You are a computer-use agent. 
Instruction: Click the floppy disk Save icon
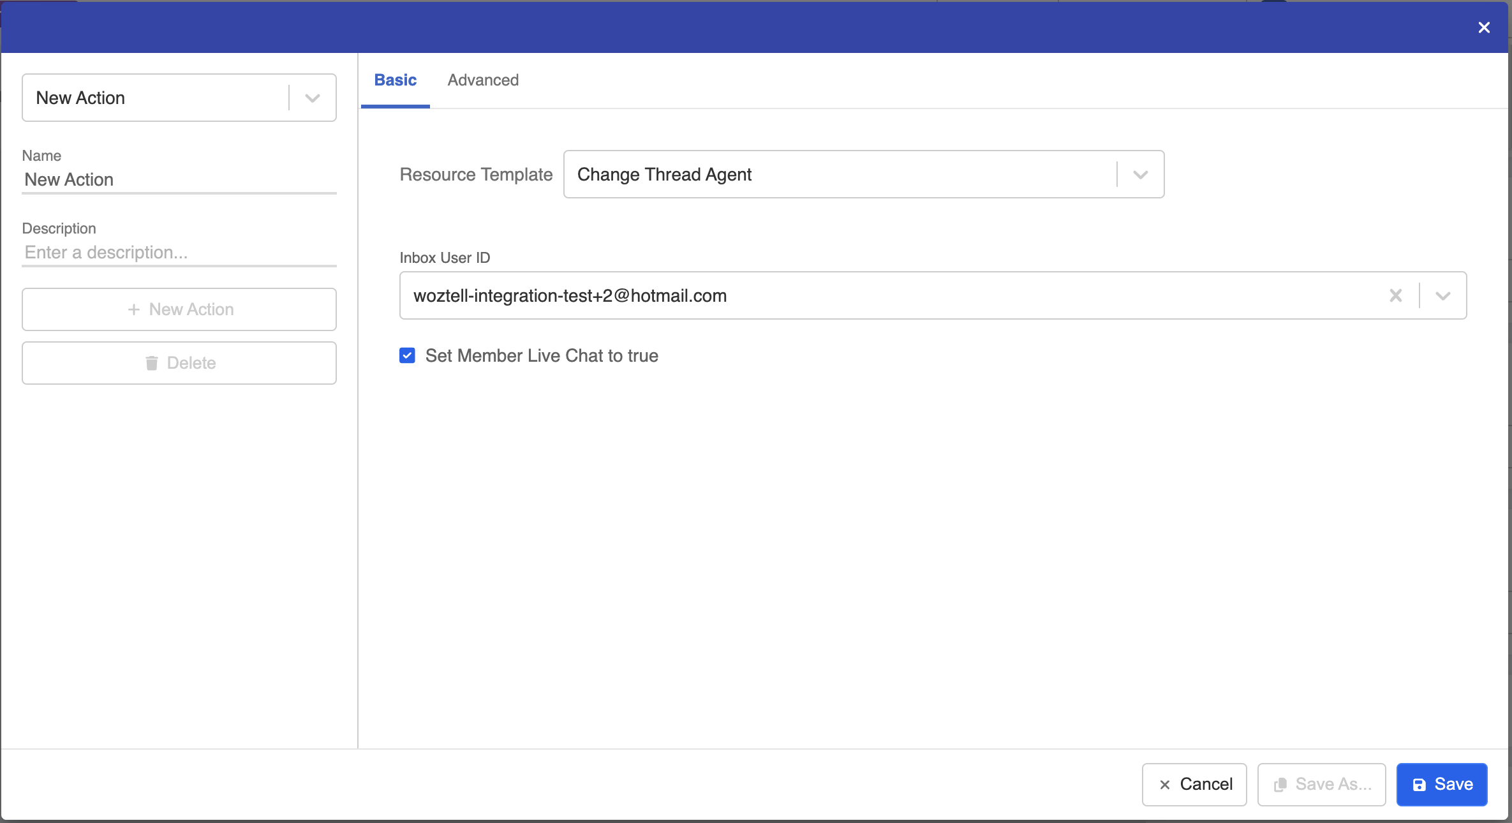point(1419,785)
